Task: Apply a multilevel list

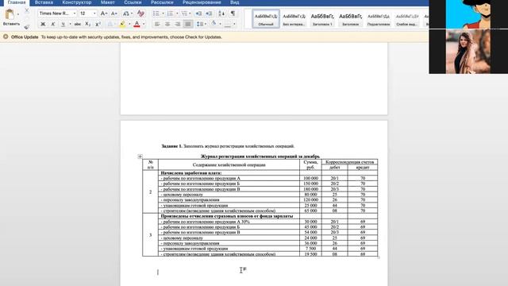Action: [x=184, y=14]
